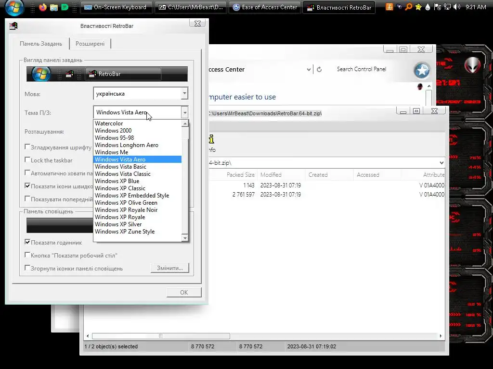Click the RetroBar dialog title icon
This screenshot has width=493, height=369.
[13, 26]
